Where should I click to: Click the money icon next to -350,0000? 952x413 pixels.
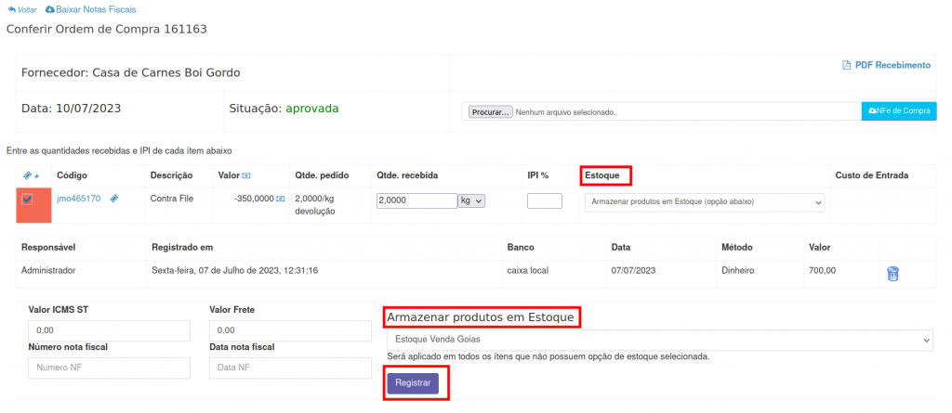[280, 199]
